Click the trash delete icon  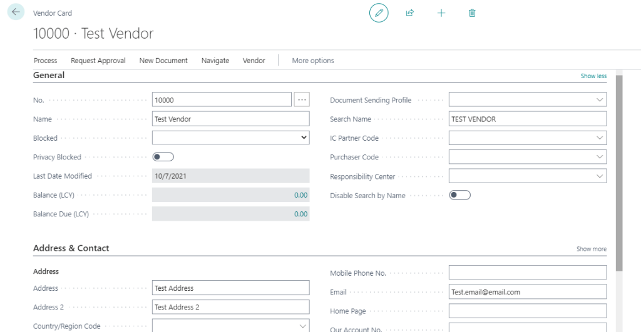click(x=472, y=13)
